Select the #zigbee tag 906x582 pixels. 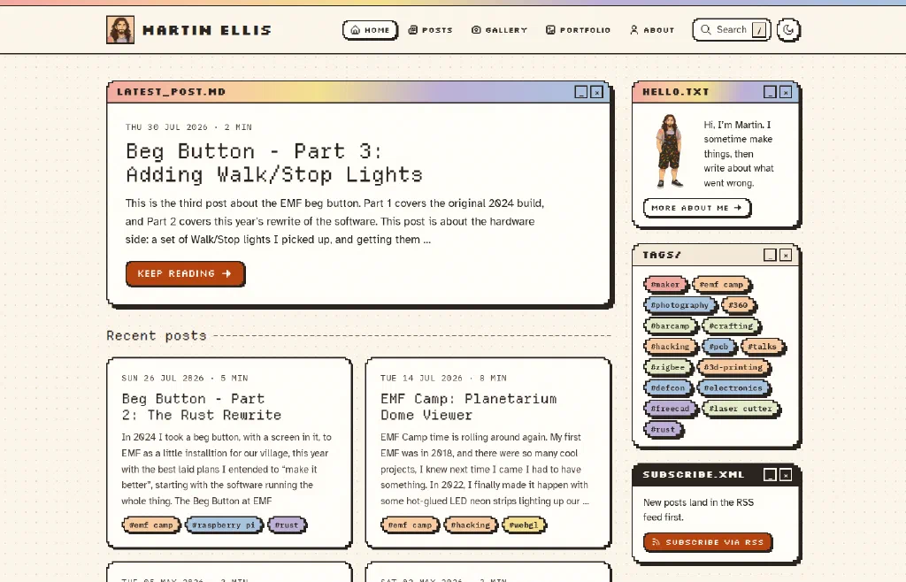668,367
